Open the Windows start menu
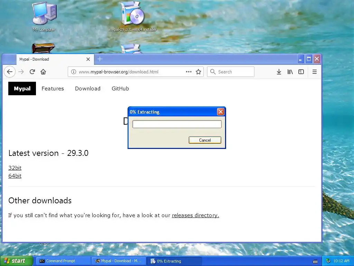The height and width of the screenshot is (266, 354). tap(17, 261)
